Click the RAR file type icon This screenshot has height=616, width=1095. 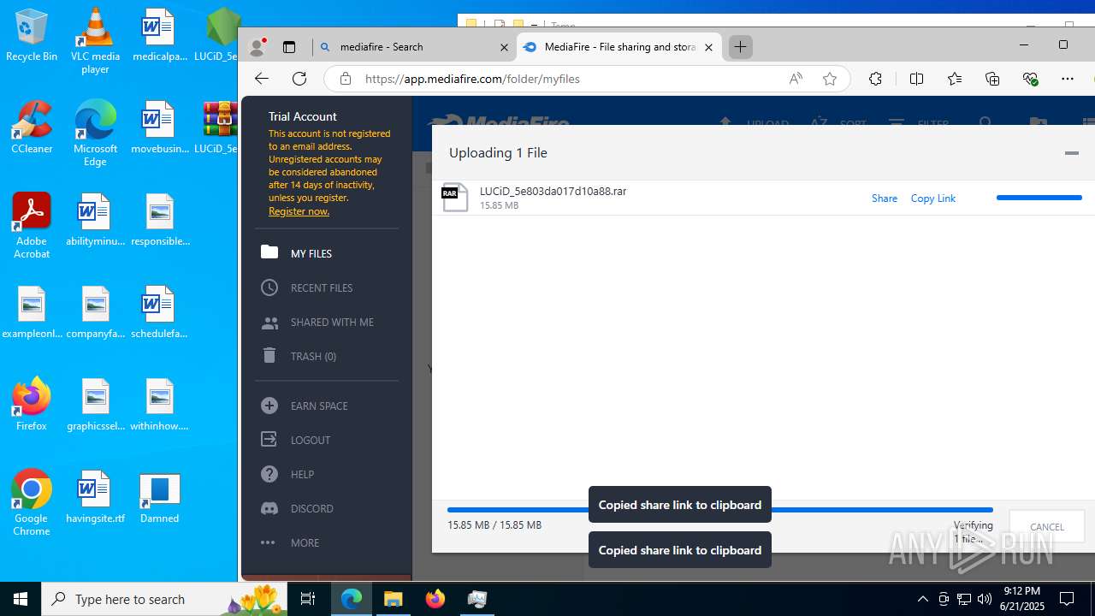click(x=455, y=198)
